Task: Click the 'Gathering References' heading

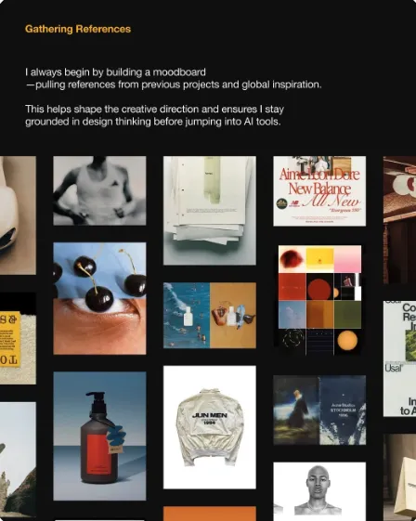Action: click(78, 29)
